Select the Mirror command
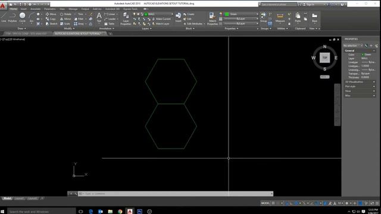The height and width of the screenshot is (214, 381). pos(65,19)
